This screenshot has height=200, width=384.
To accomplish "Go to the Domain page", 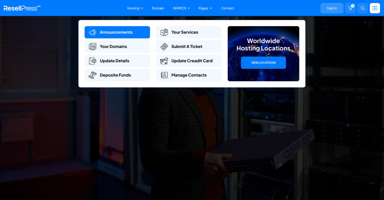I will tap(158, 8).
